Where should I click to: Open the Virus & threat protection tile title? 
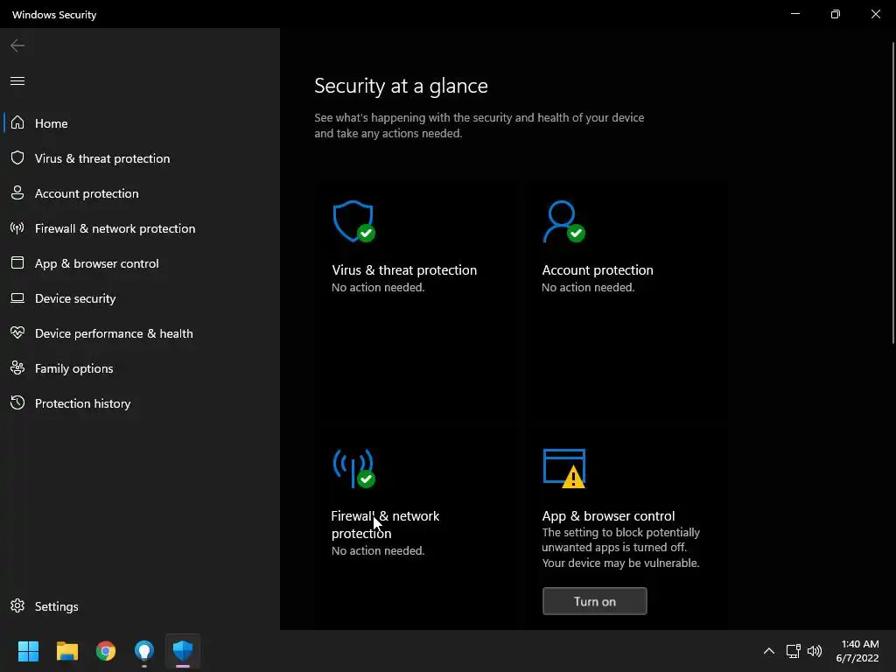pos(404,269)
